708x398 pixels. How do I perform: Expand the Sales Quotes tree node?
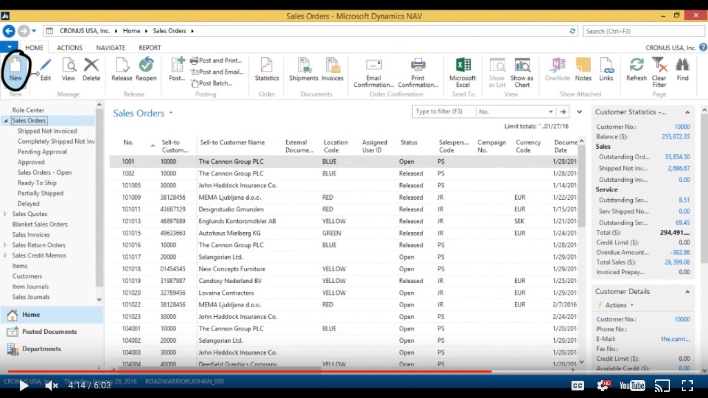pos(6,213)
